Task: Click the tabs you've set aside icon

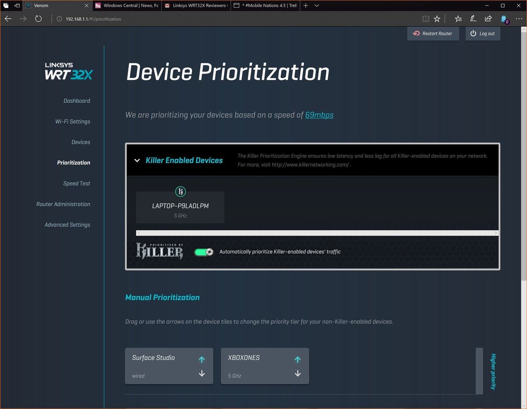Action: [6, 6]
